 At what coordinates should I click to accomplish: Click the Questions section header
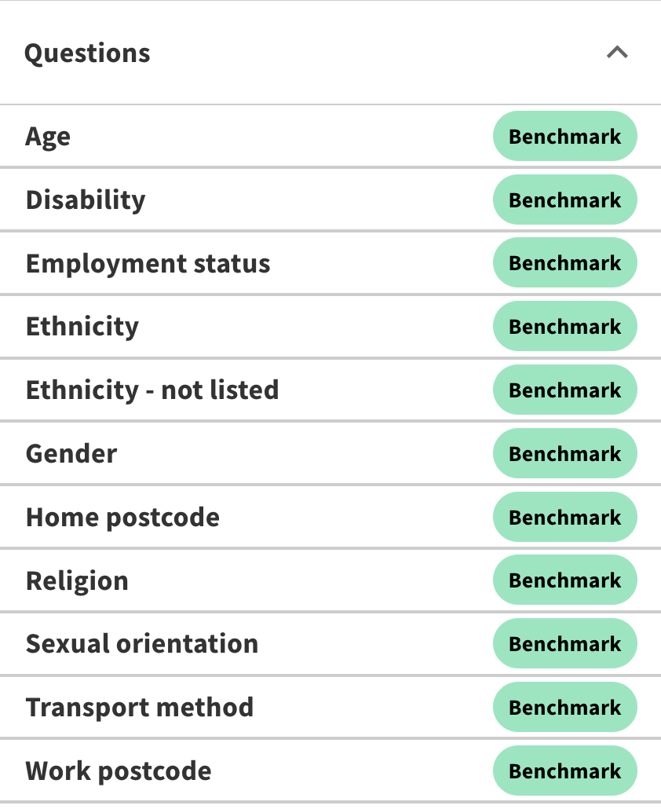pyautogui.click(x=87, y=53)
